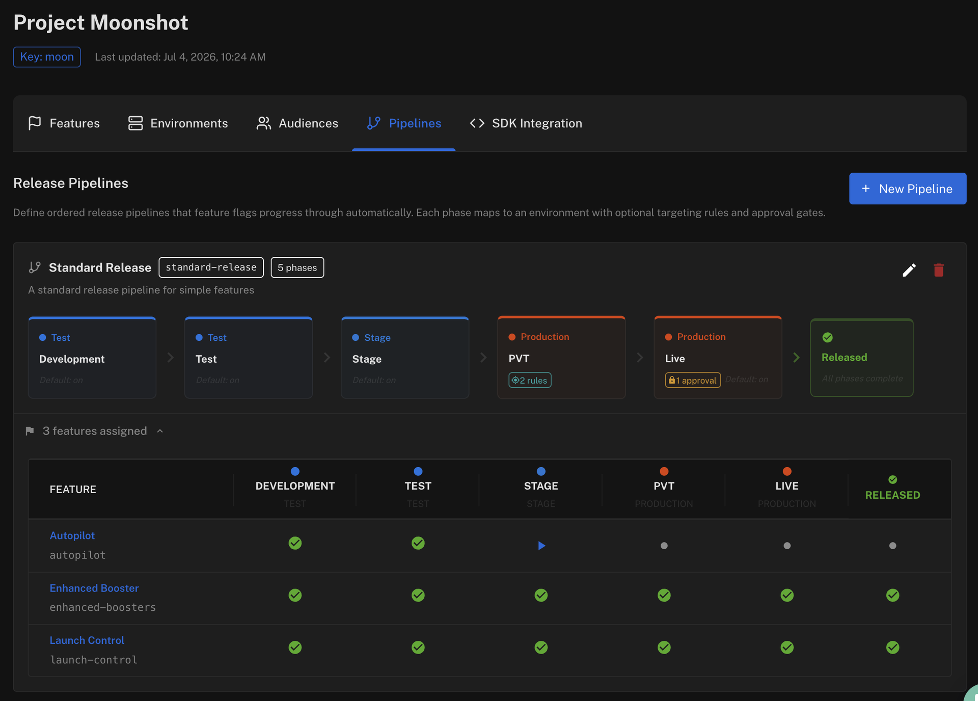This screenshot has width=978, height=701.
Task: Click the enhanced-boosters key text
Action: tap(103, 607)
